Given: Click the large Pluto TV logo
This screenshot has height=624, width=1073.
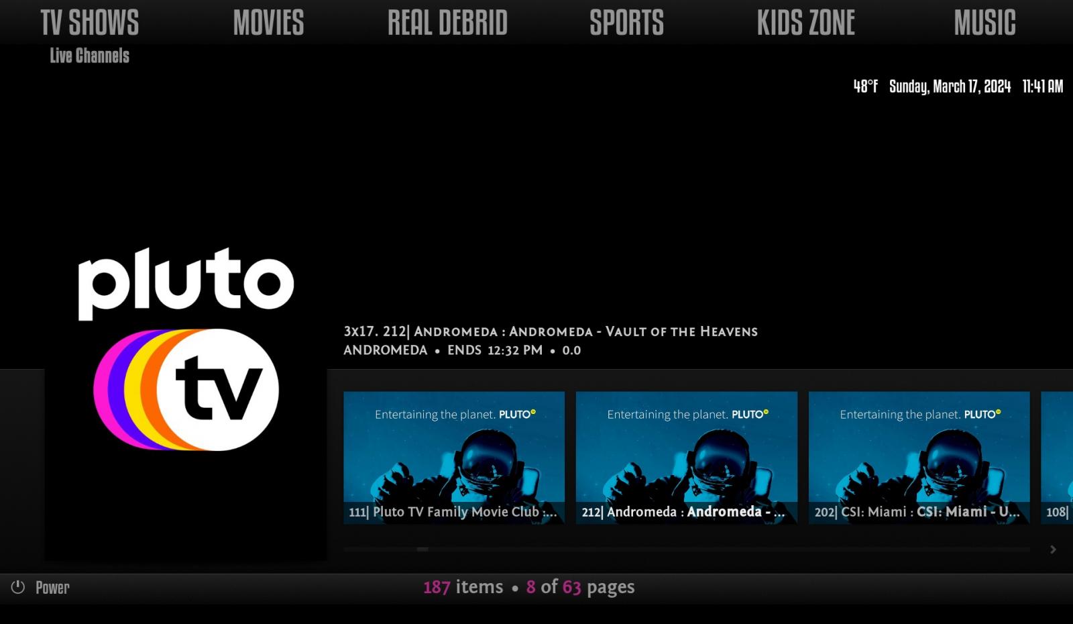Looking at the screenshot, I should pyautogui.click(x=186, y=349).
